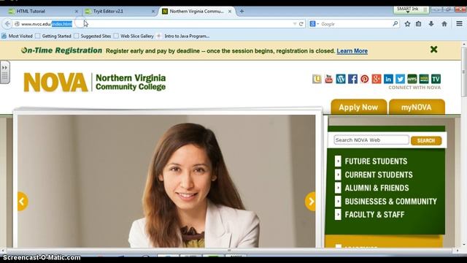Dismiss the On-Time Registration banner
The width and height of the screenshot is (467, 263).
coord(433,49)
